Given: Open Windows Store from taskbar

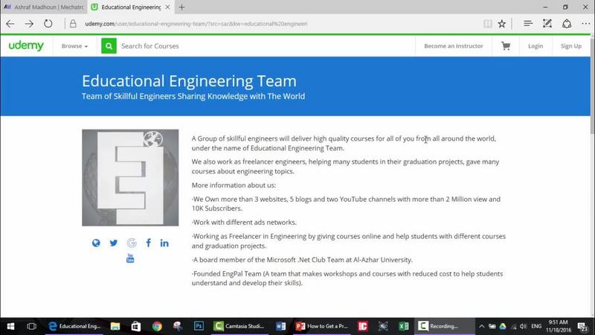Looking at the screenshot, I should click(x=136, y=326).
